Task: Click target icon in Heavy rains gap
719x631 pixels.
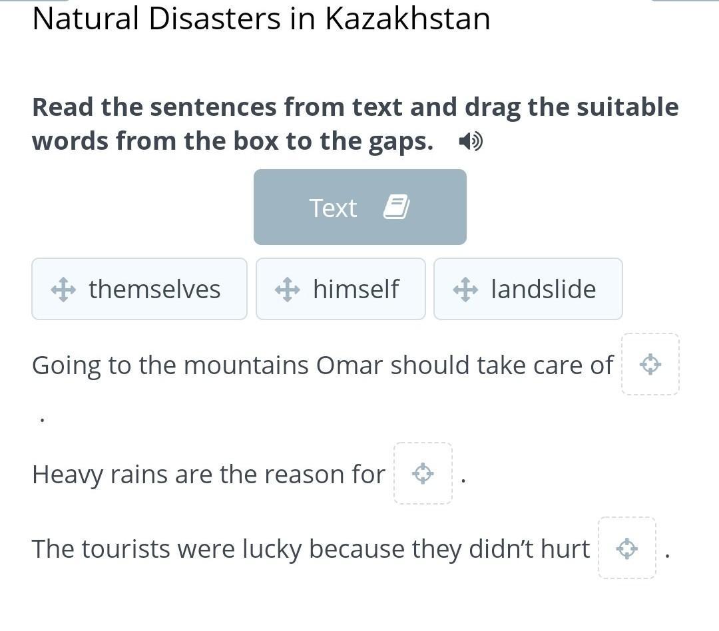Action: pos(423,473)
